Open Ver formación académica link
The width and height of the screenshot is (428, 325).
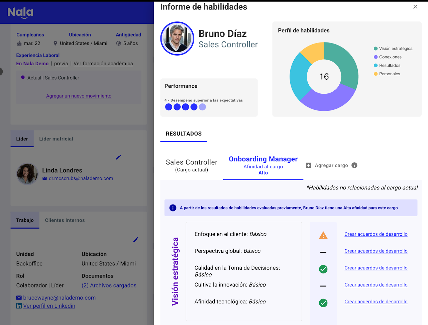pyautogui.click(x=103, y=64)
